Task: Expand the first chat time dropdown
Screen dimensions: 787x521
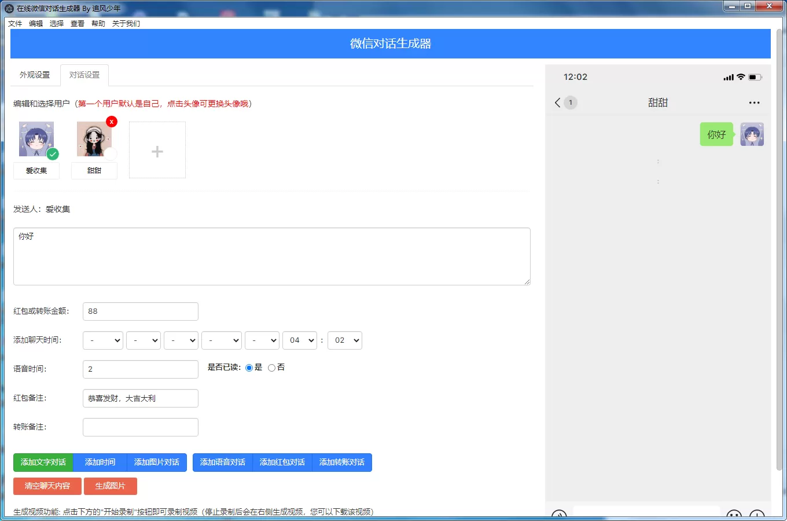Action: click(102, 340)
